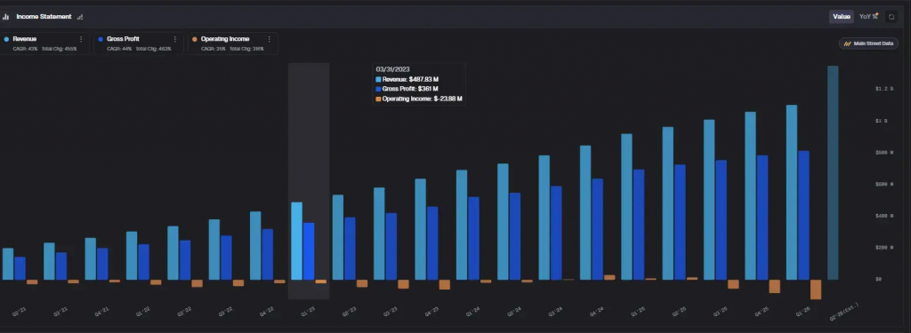Click the magnifier icon next to YoY %
The width and height of the screenshot is (911, 333).
(891, 17)
